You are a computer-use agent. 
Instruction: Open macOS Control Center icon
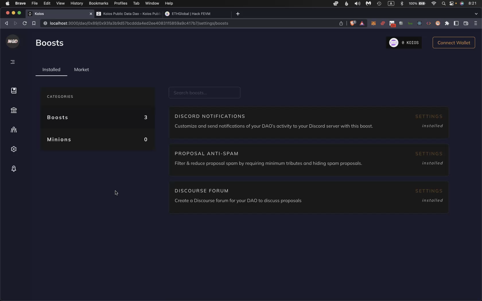tap(452, 3)
